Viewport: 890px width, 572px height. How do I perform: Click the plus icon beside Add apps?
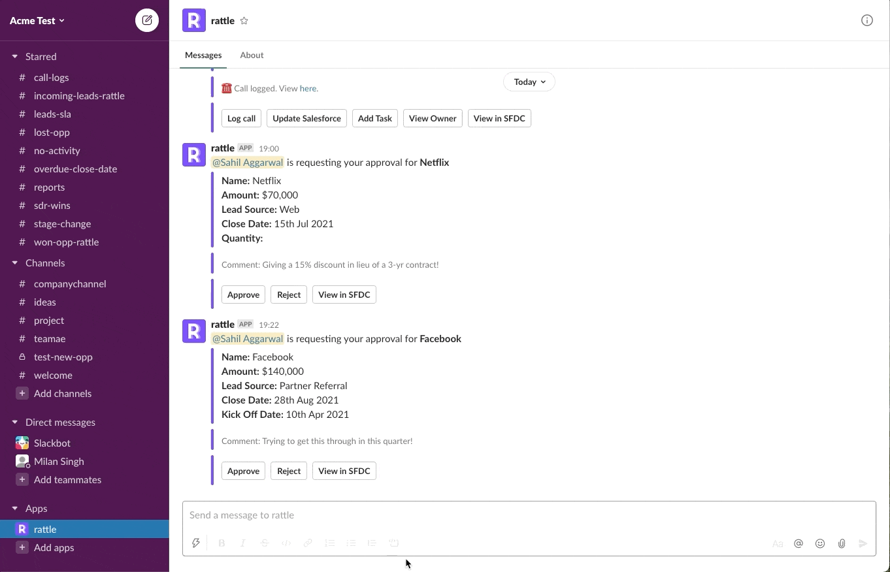(22, 547)
